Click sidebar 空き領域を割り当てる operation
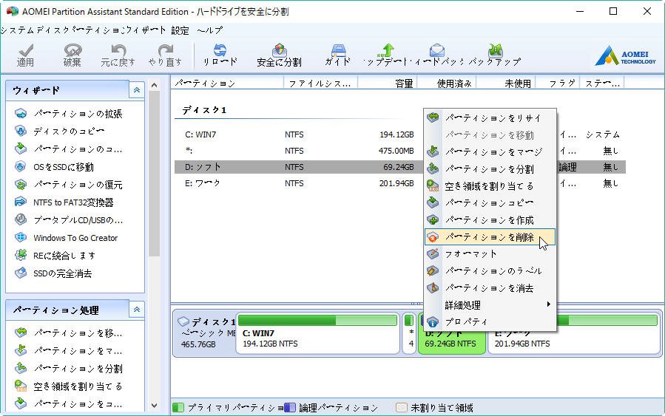This screenshot has height=416, width=665. click(x=68, y=386)
